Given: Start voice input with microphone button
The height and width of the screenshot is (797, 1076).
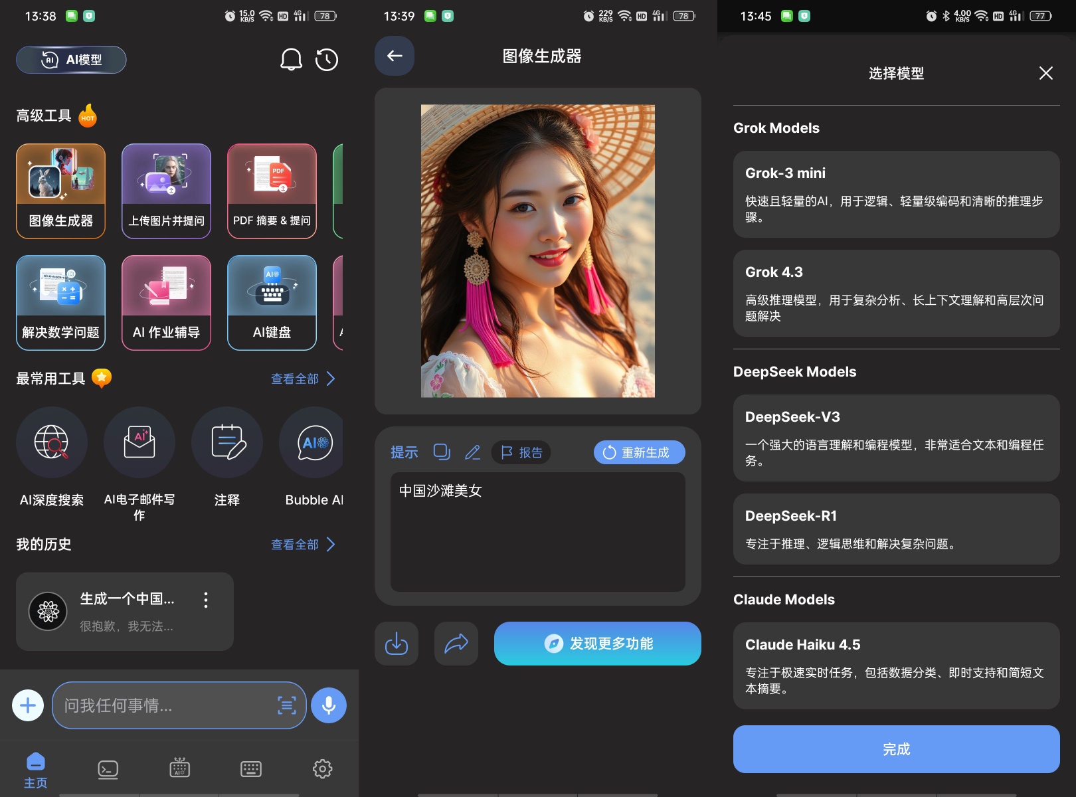Looking at the screenshot, I should (329, 705).
